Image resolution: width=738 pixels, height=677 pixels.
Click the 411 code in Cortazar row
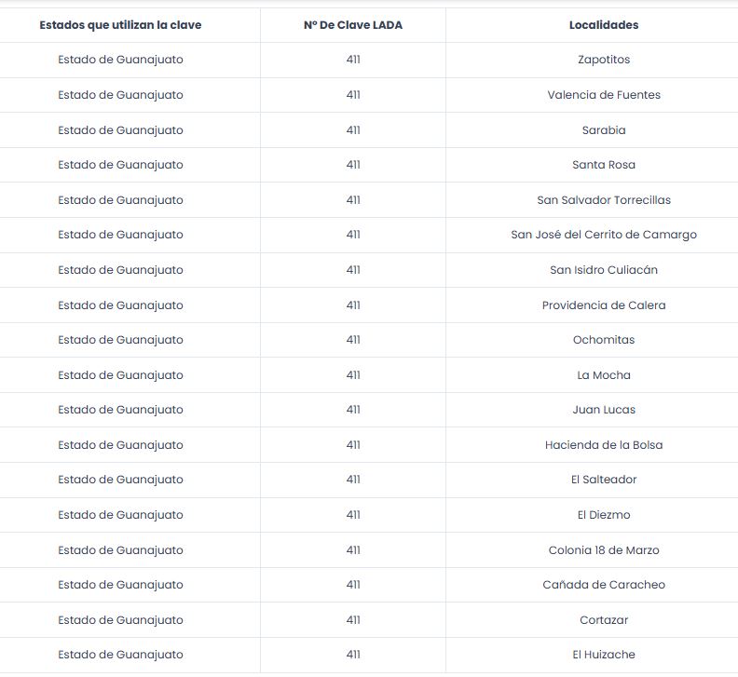(x=352, y=620)
